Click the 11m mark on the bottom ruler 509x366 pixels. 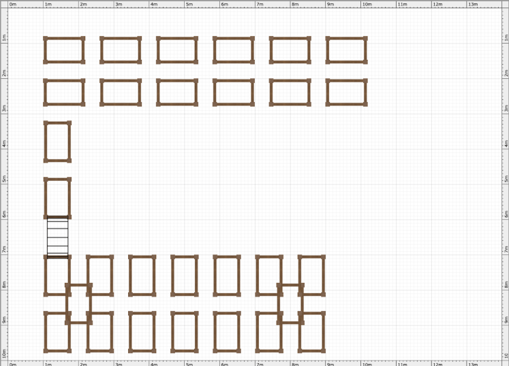click(401, 362)
